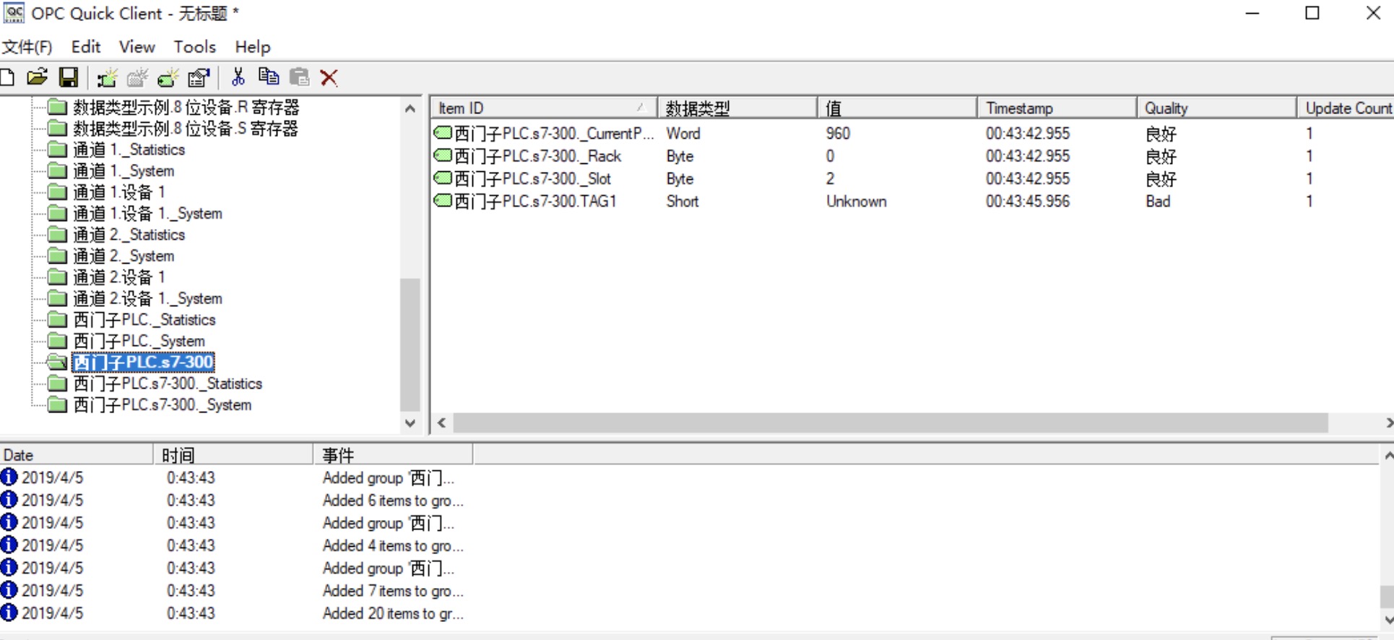Click the New Server Connection icon
This screenshot has width=1394, height=640.
pyautogui.click(x=107, y=77)
